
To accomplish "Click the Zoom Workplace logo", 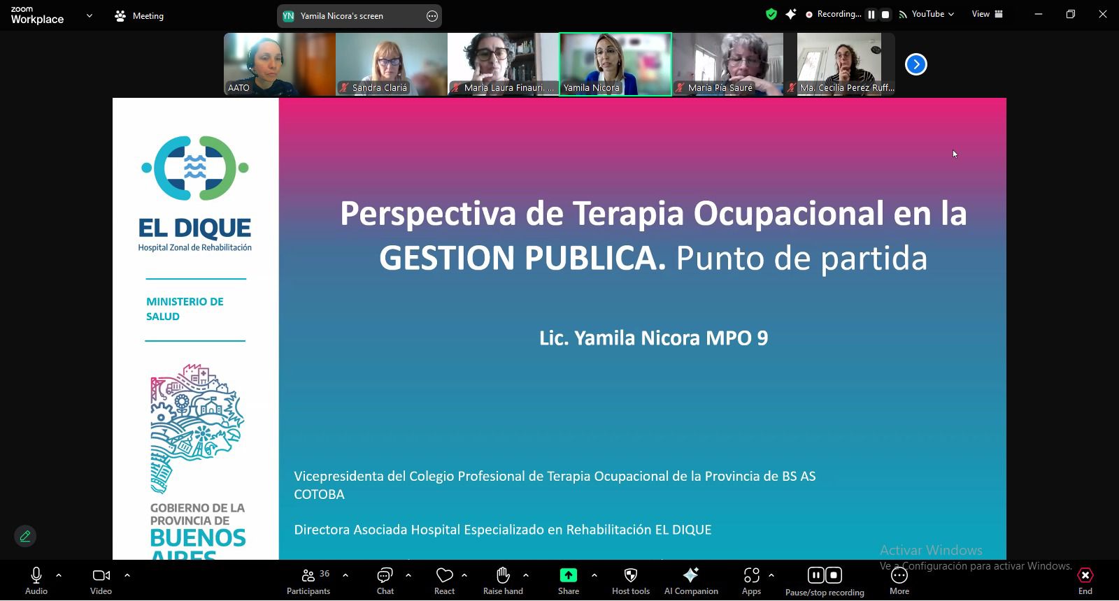I will [x=37, y=15].
